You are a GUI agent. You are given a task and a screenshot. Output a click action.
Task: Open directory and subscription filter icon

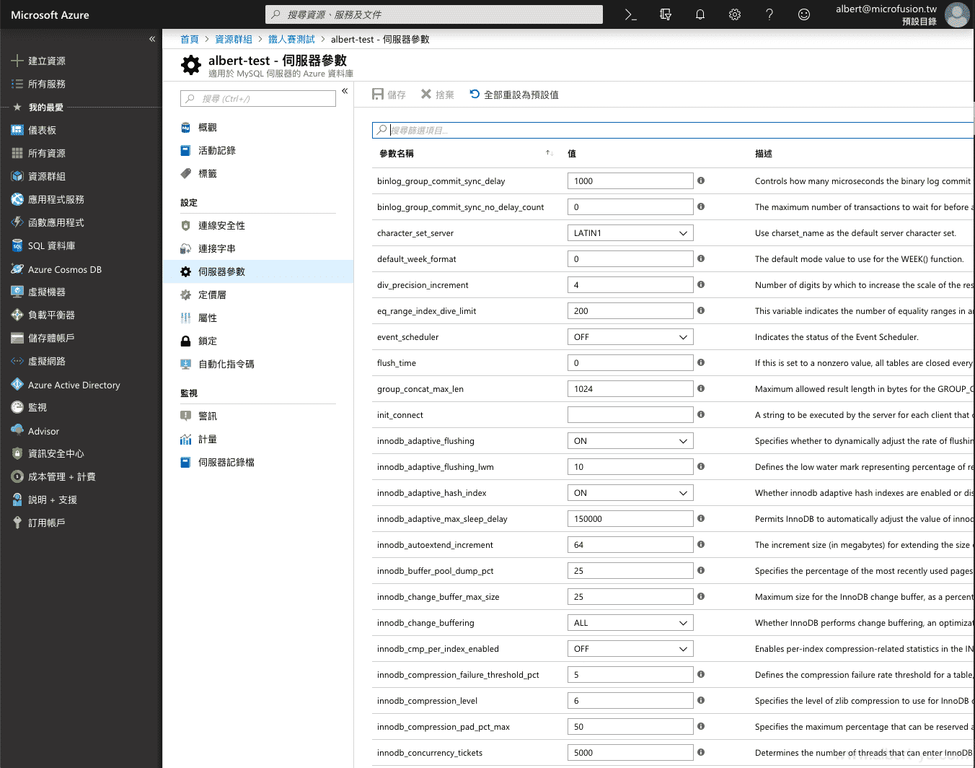coord(666,14)
